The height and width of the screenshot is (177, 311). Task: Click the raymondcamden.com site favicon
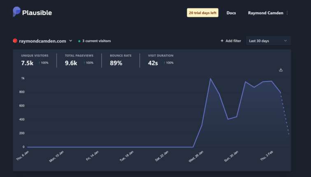[x=15, y=41]
